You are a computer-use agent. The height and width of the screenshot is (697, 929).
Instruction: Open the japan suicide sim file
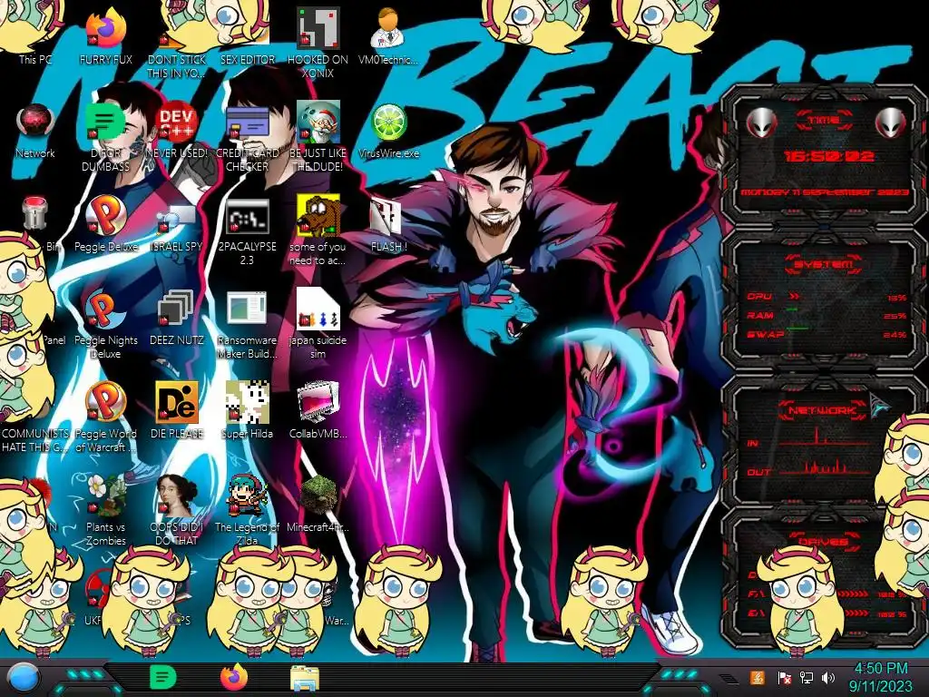pyautogui.click(x=318, y=324)
